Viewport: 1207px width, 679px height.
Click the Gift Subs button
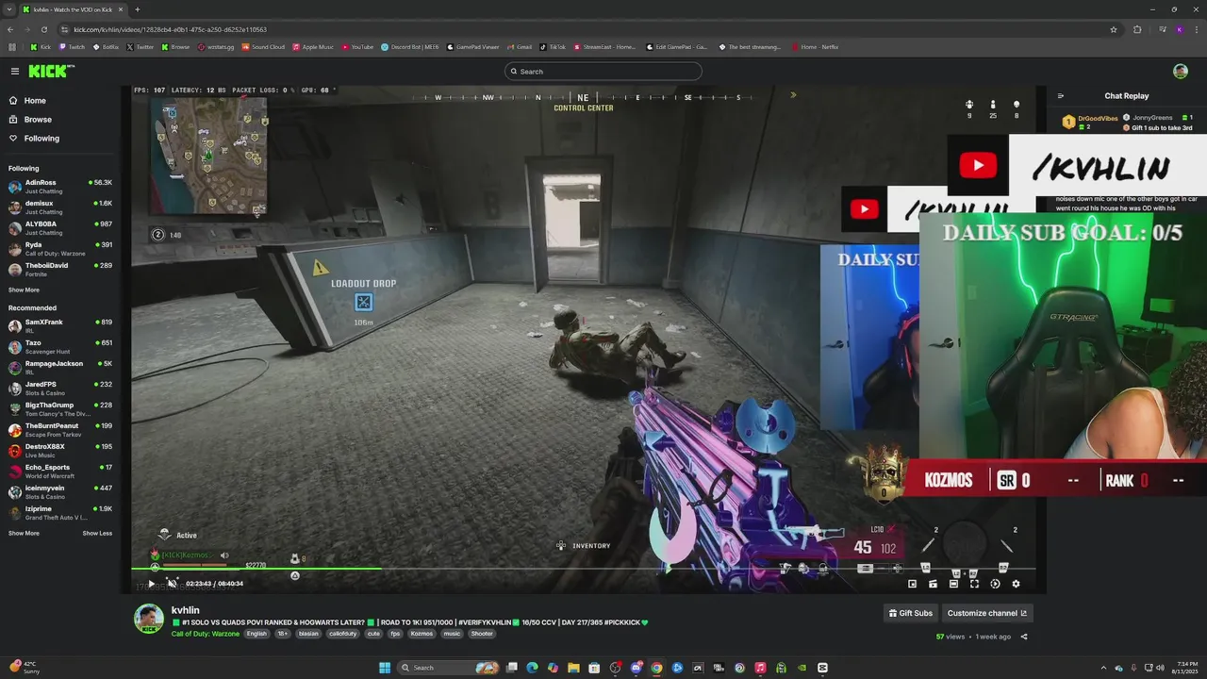[911, 613]
